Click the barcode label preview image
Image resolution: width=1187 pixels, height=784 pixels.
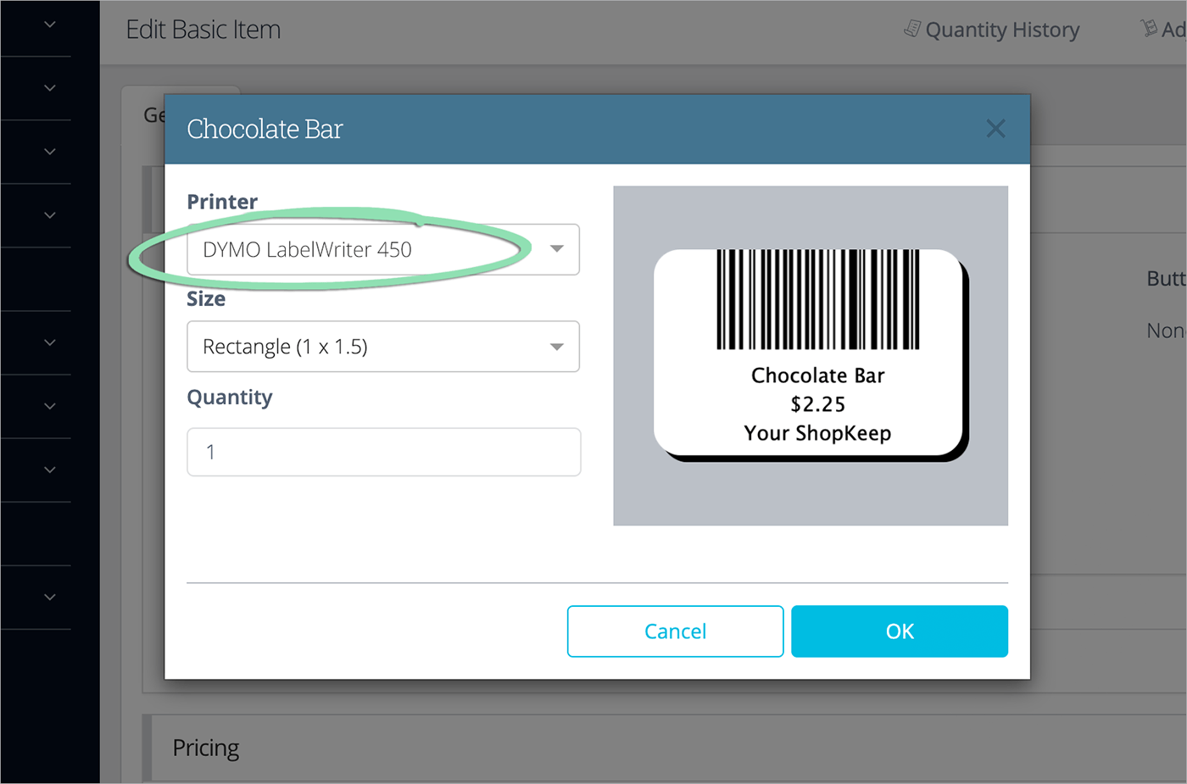pos(811,355)
